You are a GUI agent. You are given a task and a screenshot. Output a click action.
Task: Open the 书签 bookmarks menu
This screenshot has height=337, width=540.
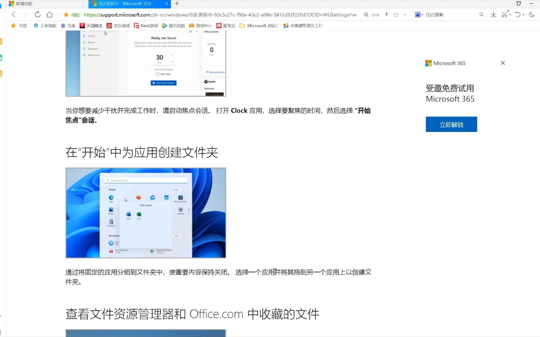tap(19, 26)
